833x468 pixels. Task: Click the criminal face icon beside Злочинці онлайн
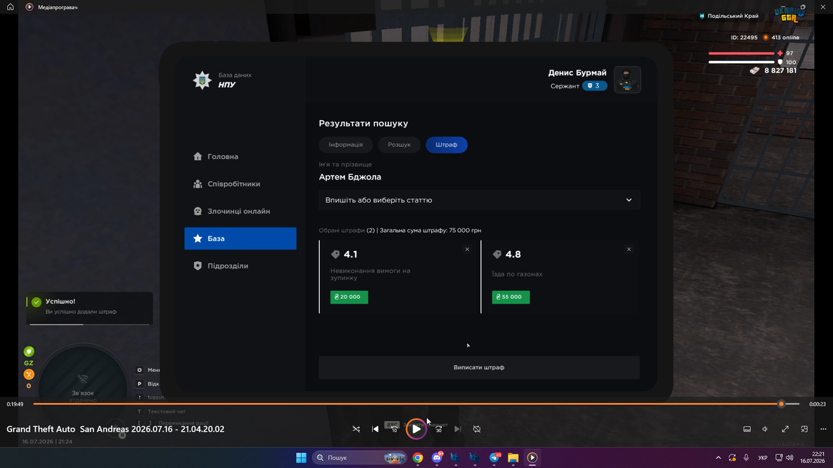(198, 211)
